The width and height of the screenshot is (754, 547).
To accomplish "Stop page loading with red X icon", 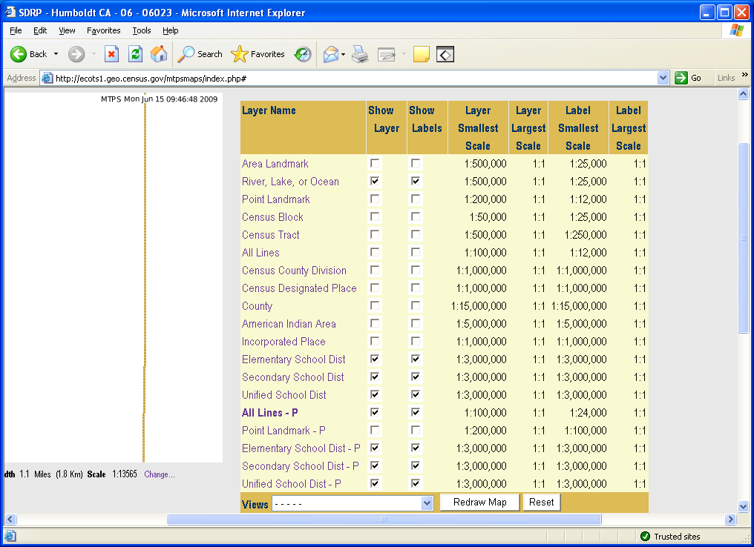I will pos(111,54).
